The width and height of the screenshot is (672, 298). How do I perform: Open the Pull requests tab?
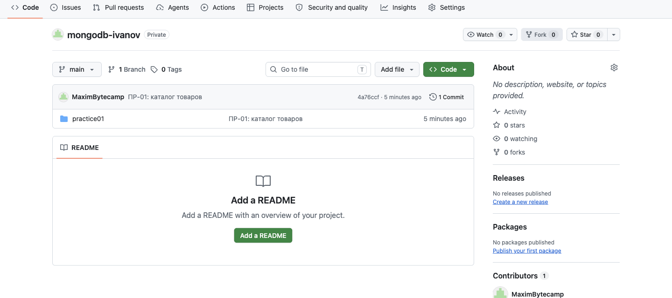point(119,7)
